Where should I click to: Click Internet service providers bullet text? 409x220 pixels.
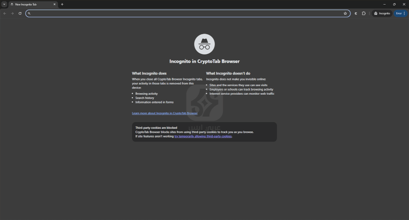click(x=242, y=94)
